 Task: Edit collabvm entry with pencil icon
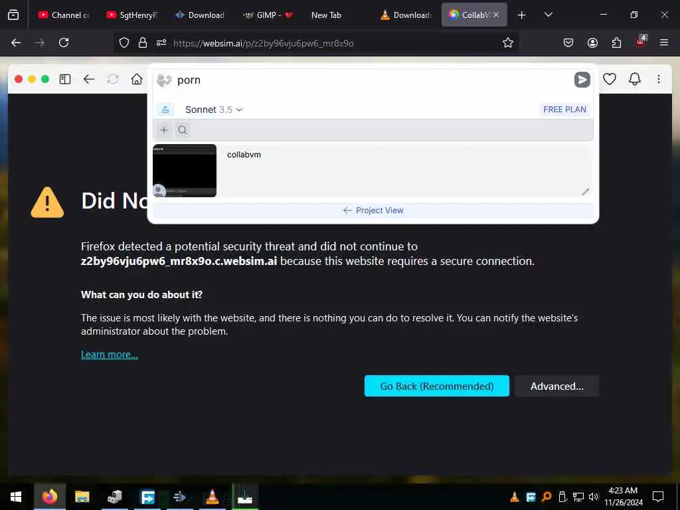click(586, 192)
